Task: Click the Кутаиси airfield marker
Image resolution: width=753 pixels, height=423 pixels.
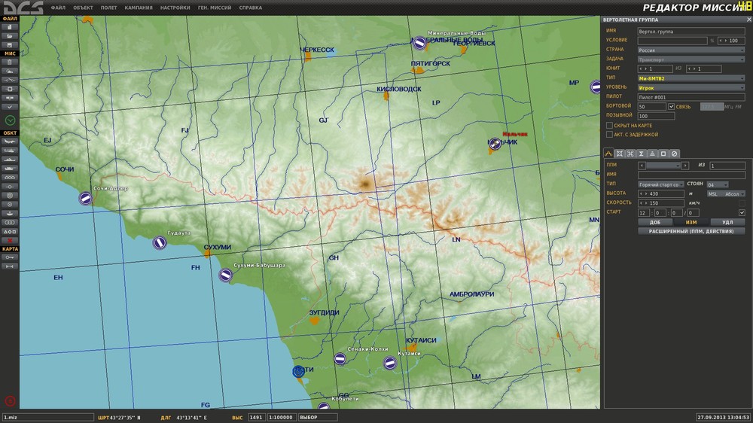Action: [390, 363]
